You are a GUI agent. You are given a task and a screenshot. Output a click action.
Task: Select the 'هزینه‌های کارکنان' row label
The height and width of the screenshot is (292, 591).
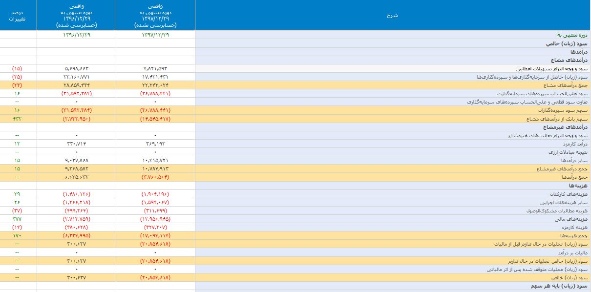(x=568, y=194)
